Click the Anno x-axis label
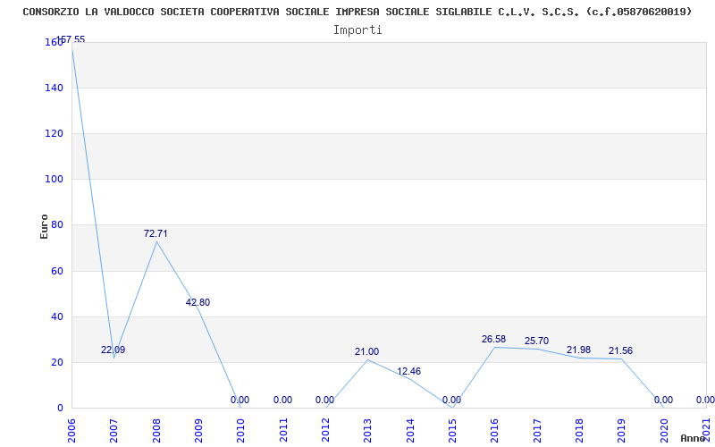 [x=693, y=438]
